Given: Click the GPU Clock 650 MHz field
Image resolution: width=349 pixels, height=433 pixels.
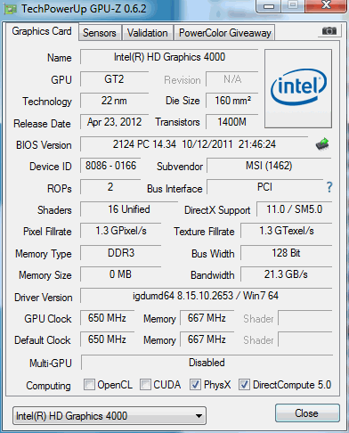Looking at the screenshot, I should click(107, 318).
